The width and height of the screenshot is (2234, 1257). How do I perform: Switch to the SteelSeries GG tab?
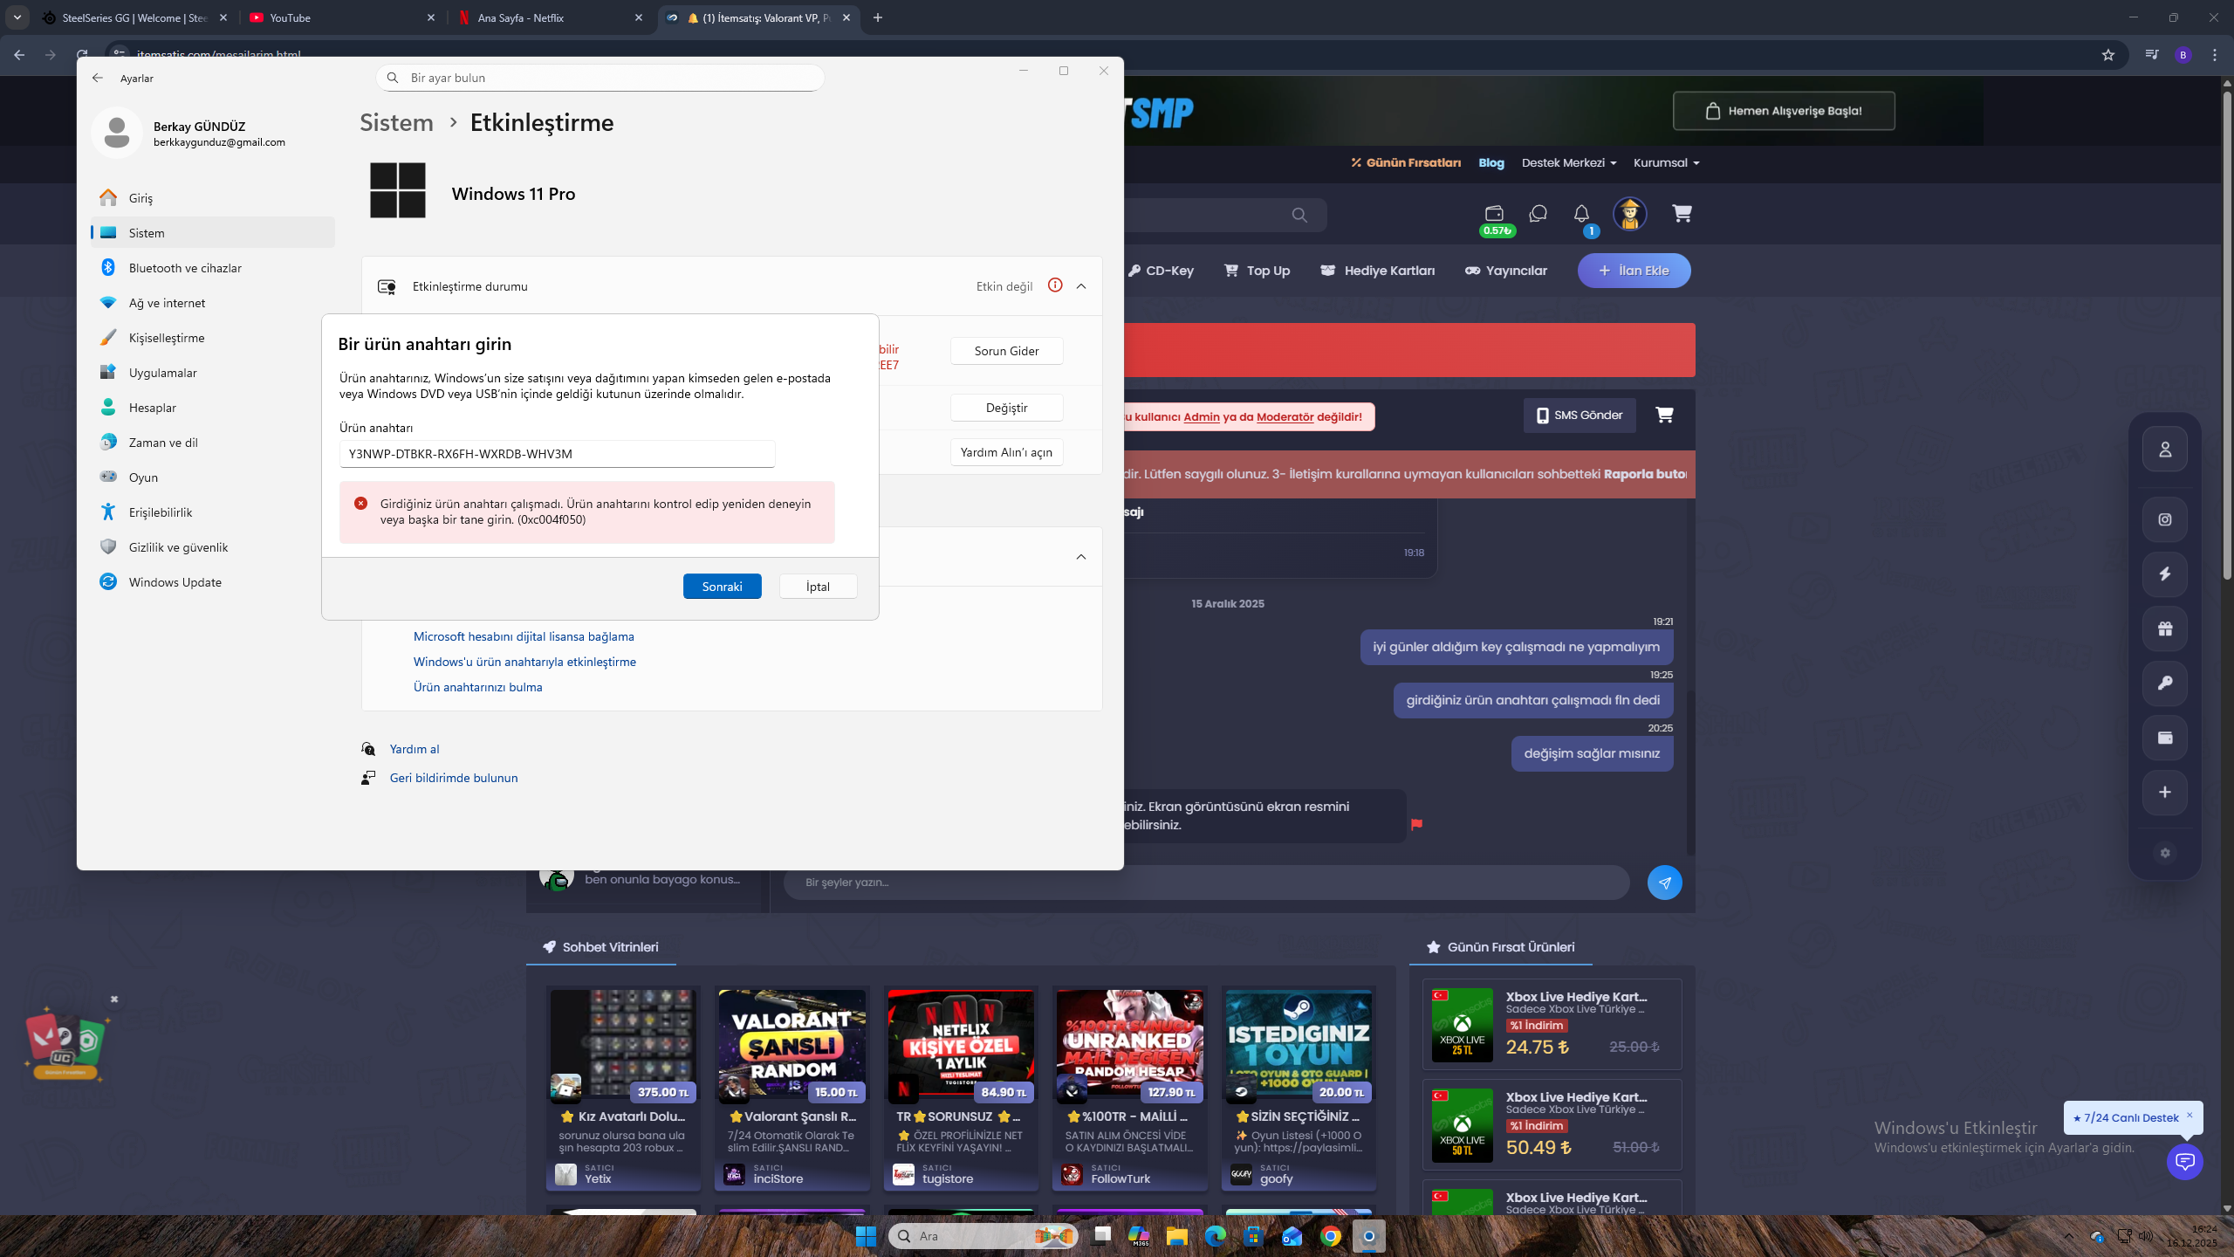(134, 17)
